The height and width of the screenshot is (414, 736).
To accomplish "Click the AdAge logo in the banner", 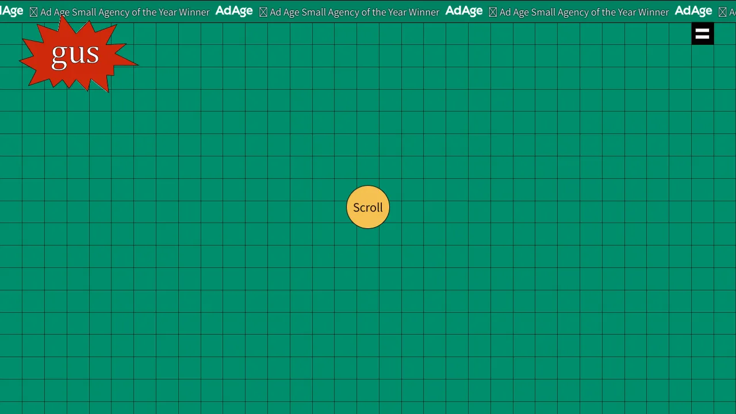I will (233, 11).
